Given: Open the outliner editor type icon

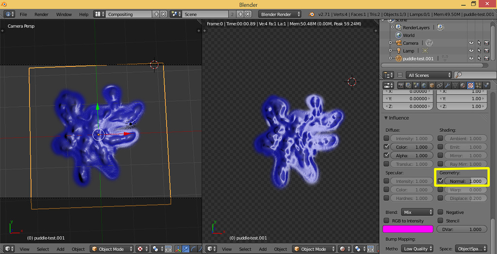Looking at the screenshot, I should click(389, 75).
